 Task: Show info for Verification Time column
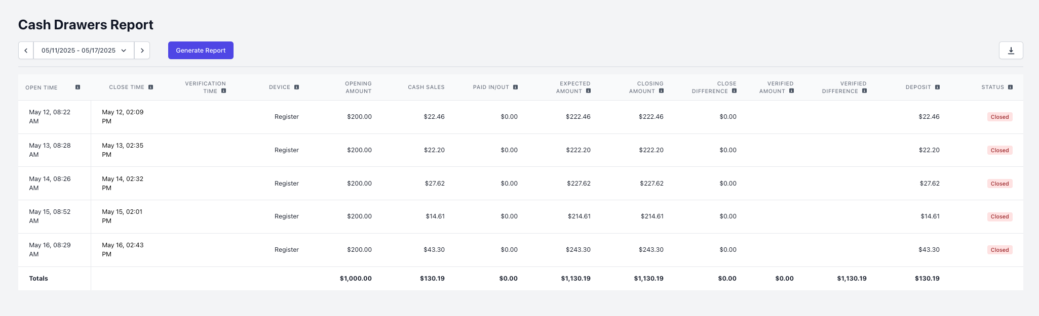pyautogui.click(x=223, y=91)
